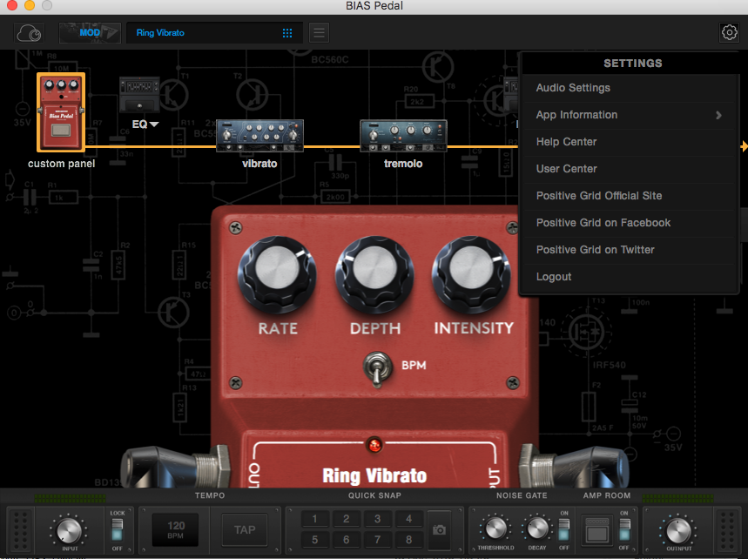Click the red LED on pedal

pos(374,445)
